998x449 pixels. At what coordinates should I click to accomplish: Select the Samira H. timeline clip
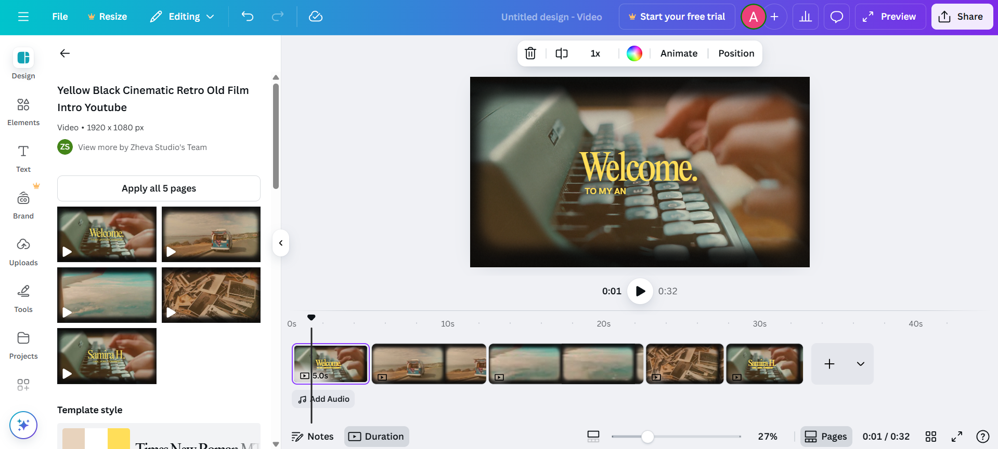click(764, 364)
